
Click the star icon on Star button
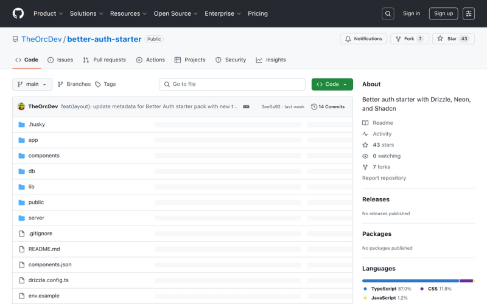click(440, 38)
